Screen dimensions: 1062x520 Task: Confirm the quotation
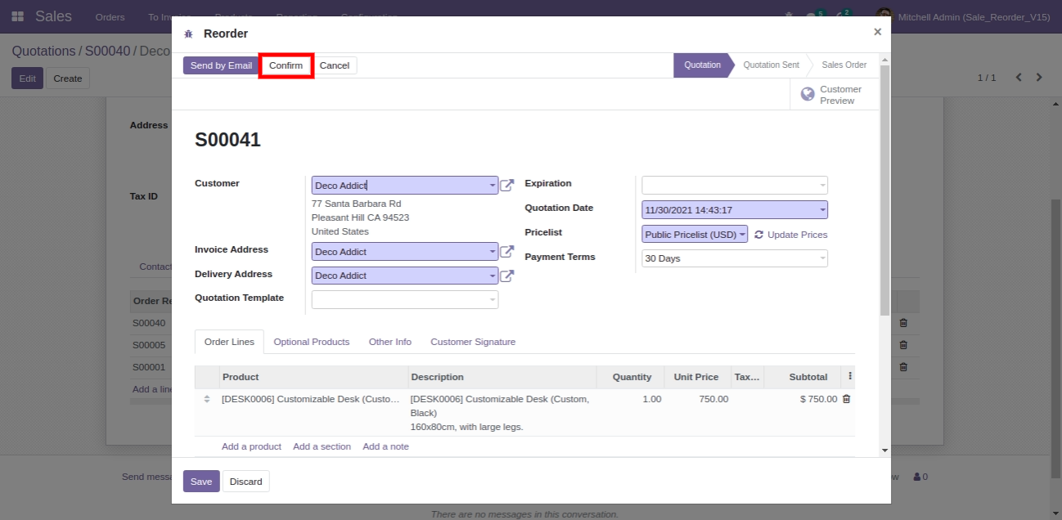pos(286,65)
